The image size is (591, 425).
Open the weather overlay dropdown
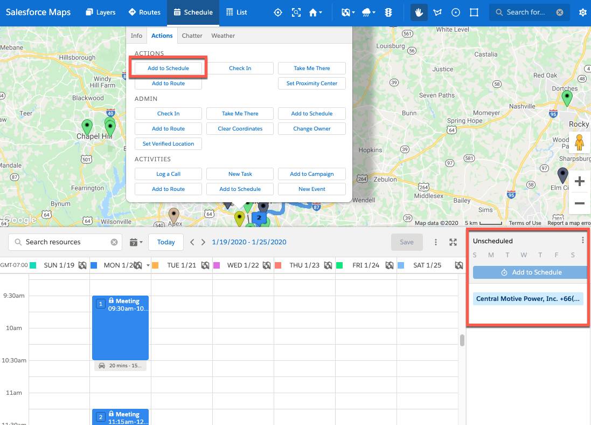368,12
